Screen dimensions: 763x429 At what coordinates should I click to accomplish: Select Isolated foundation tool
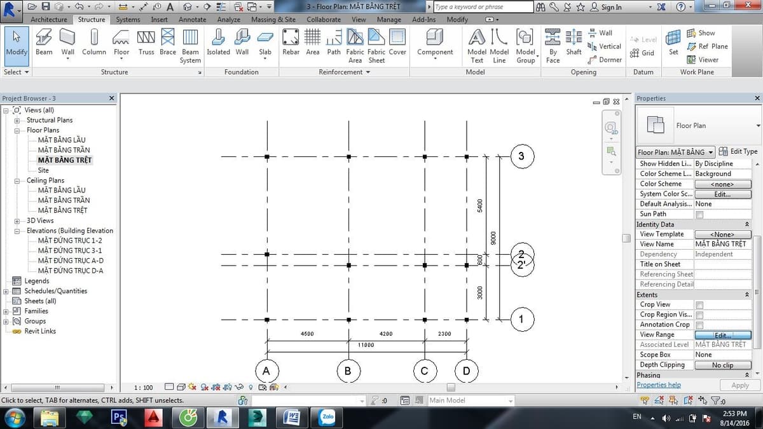(218, 43)
